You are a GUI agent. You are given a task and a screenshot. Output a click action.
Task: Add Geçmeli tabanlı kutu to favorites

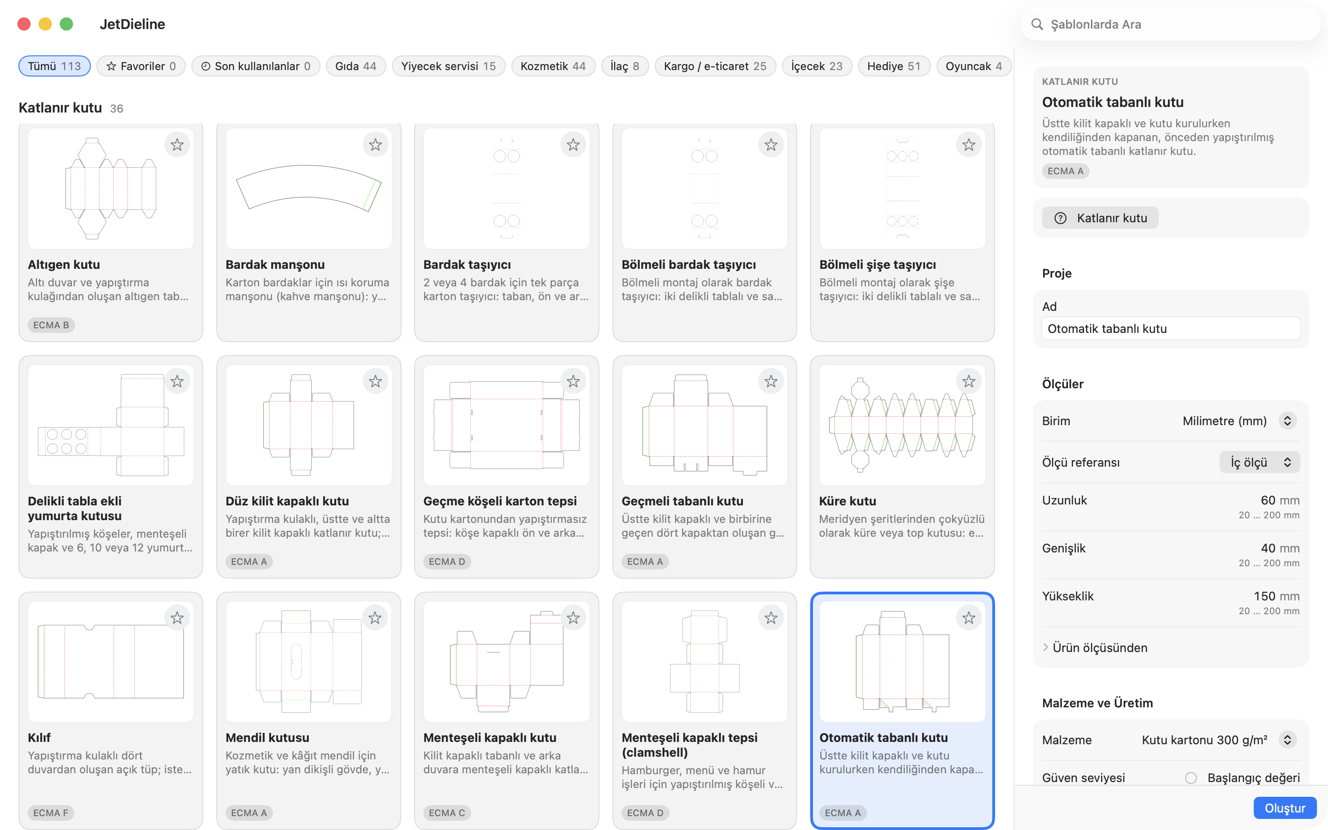pos(771,381)
